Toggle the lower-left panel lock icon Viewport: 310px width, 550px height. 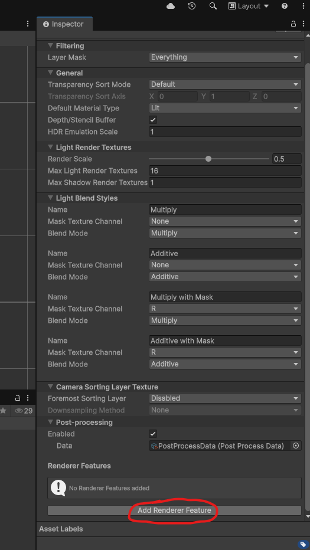coord(18,398)
